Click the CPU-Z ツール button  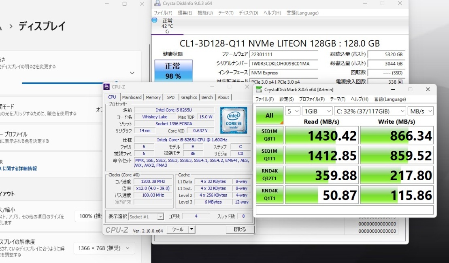point(178,229)
